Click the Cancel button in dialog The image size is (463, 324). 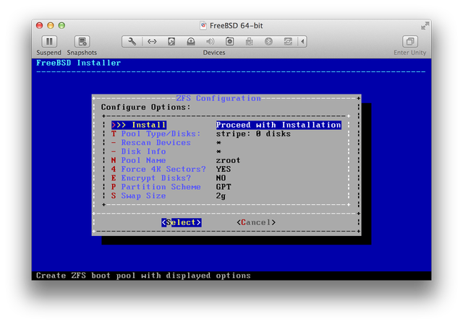[256, 222]
